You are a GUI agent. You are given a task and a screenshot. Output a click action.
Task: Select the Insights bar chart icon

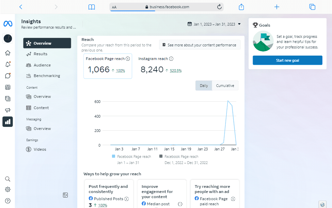[x=7, y=122]
